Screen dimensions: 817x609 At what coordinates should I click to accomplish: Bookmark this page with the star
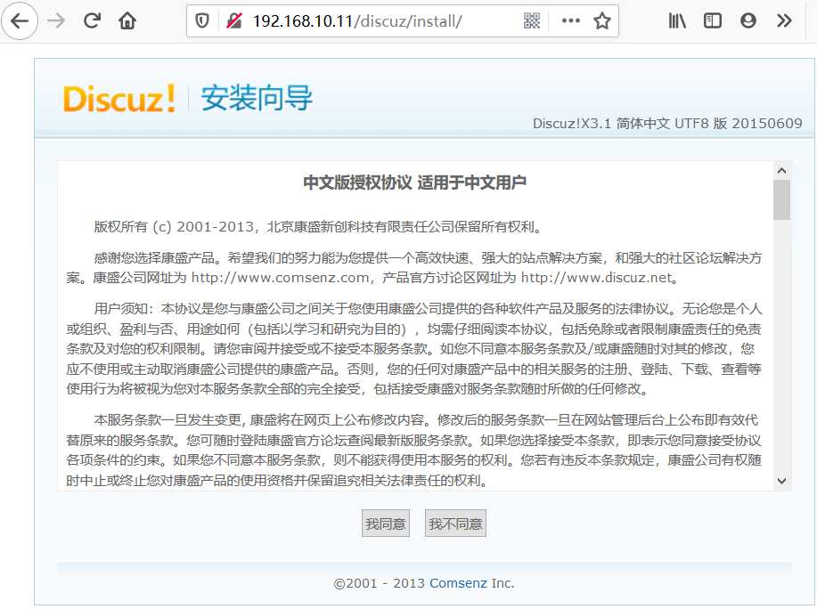click(602, 20)
